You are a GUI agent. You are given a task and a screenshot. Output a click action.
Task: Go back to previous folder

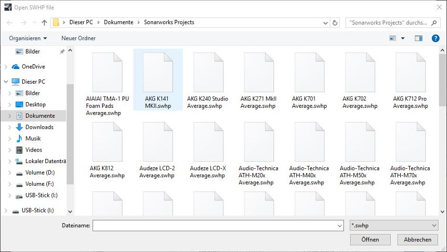(x=9, y=23)
